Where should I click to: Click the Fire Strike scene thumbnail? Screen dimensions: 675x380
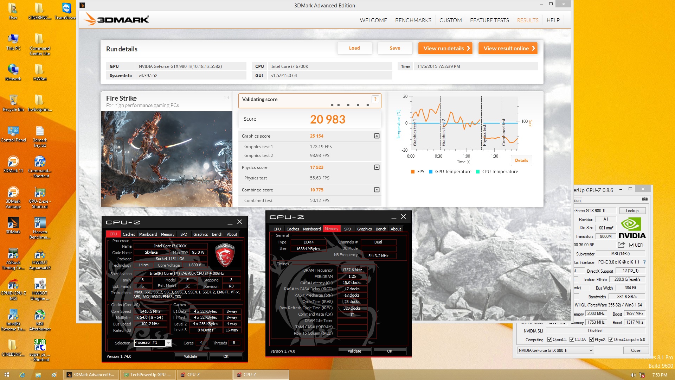click(166, 159)
